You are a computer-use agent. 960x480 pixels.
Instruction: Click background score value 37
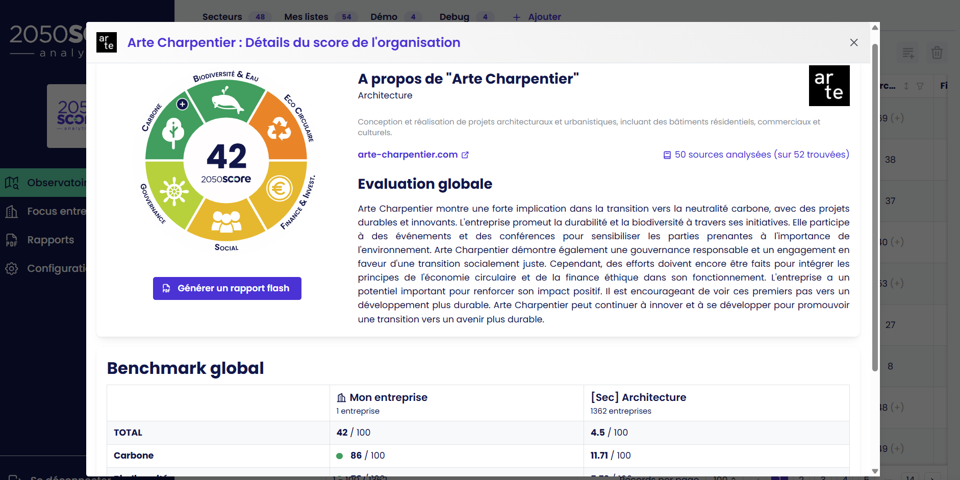[890, 201]
